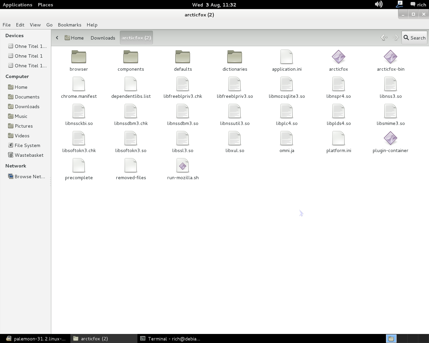Open Applications menu in top panel

[x=17, y=5]
